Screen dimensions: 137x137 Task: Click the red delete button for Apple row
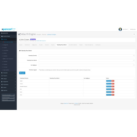(113, 81)
